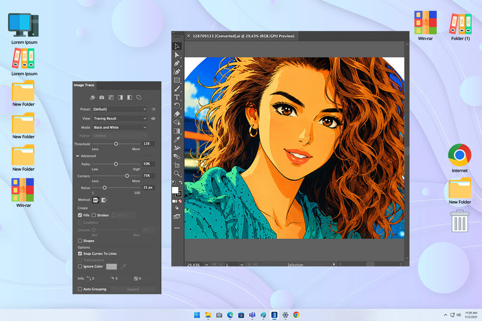Close the document tab
This screenshot has height=321, width=482.
click(x=188, y=36)
